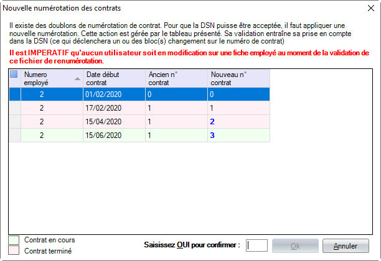Click the bold blue new contract number 2

(213, 121)
